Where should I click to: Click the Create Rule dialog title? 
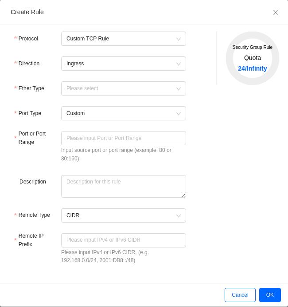point(27,12)
